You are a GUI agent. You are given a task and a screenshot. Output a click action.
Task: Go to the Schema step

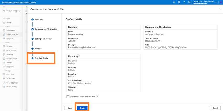38,49
